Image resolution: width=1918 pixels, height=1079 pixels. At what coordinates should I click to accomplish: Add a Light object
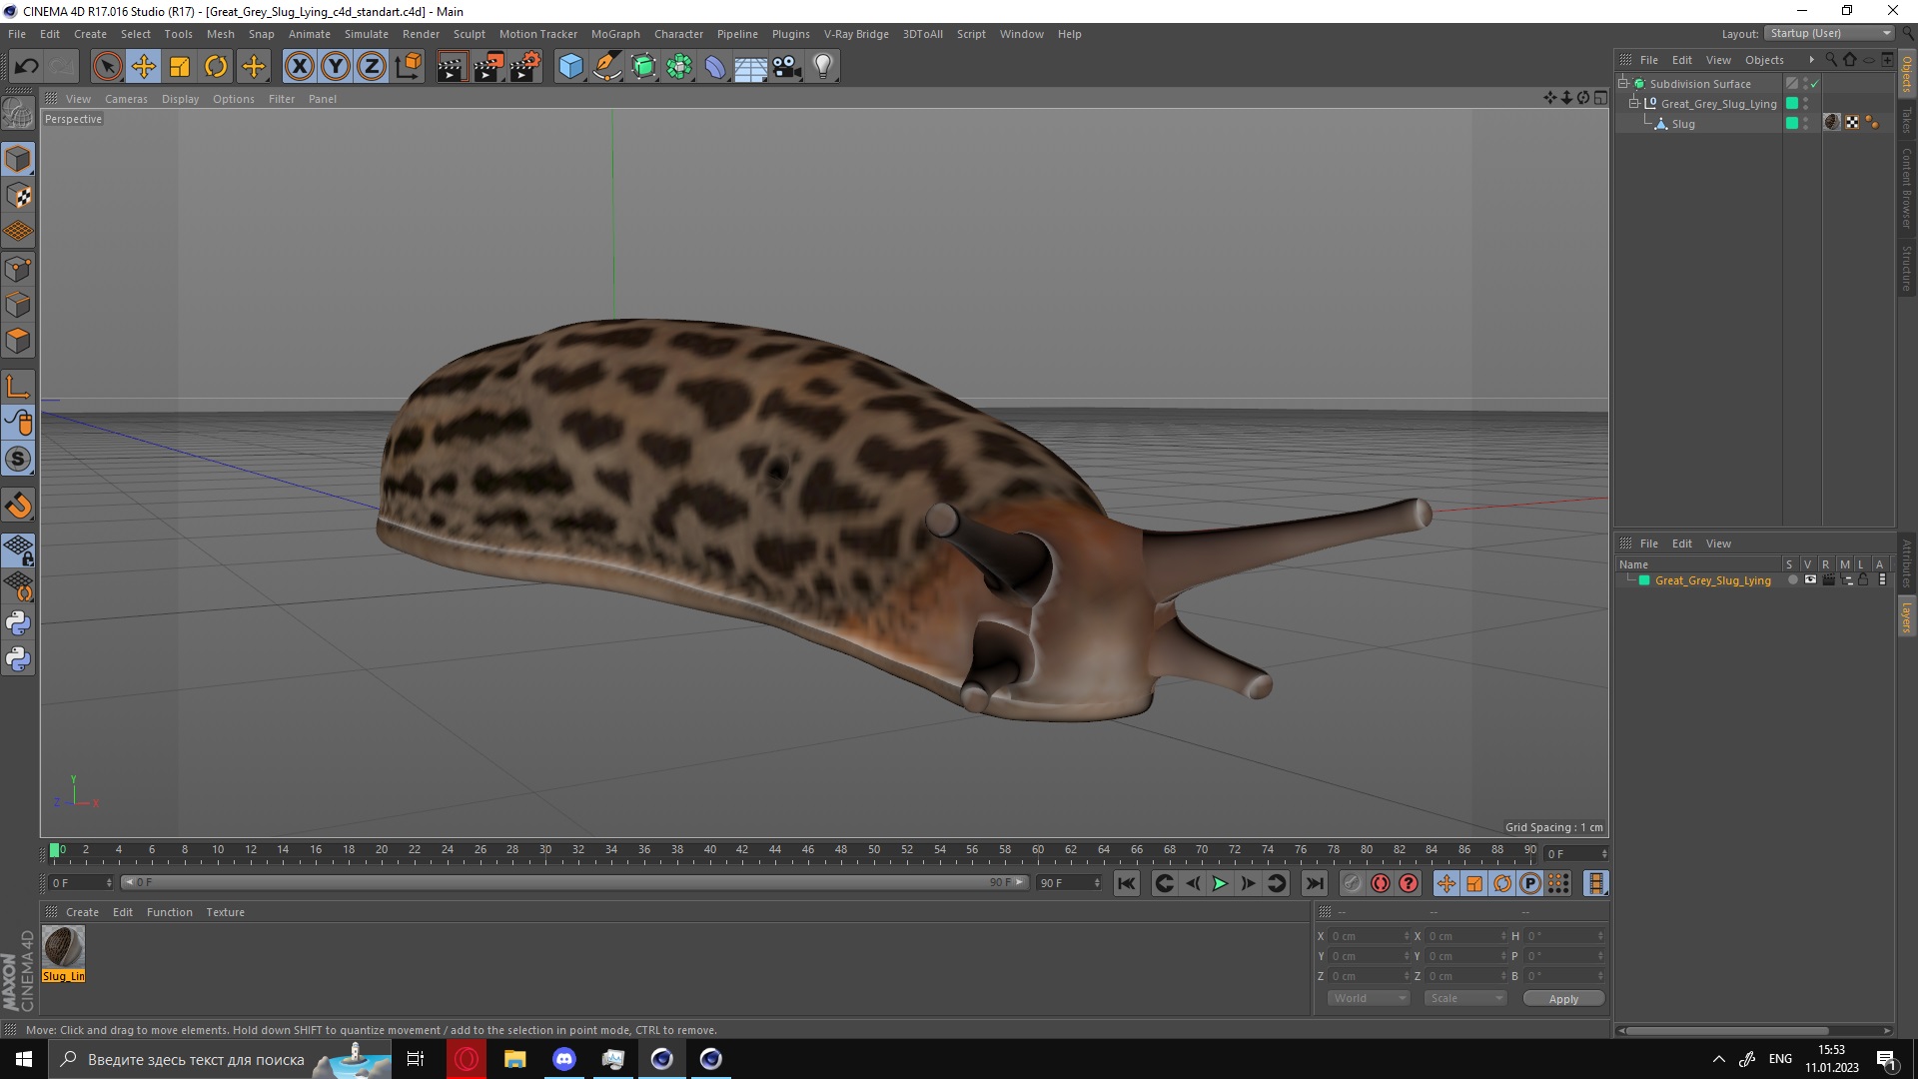tap(823, 67)
